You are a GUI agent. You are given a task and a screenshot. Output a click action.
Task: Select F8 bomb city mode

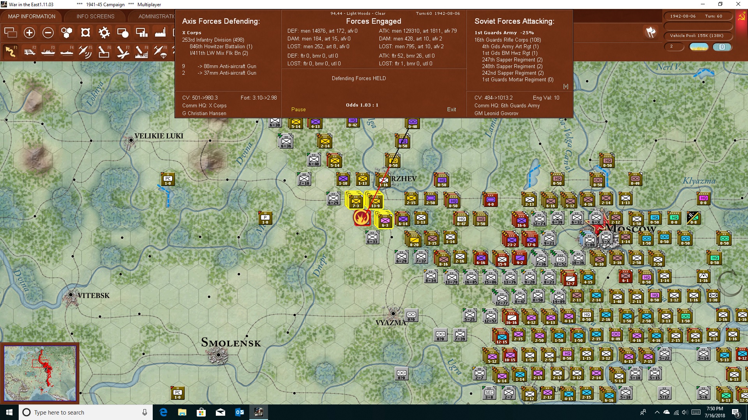coord(141,51)
